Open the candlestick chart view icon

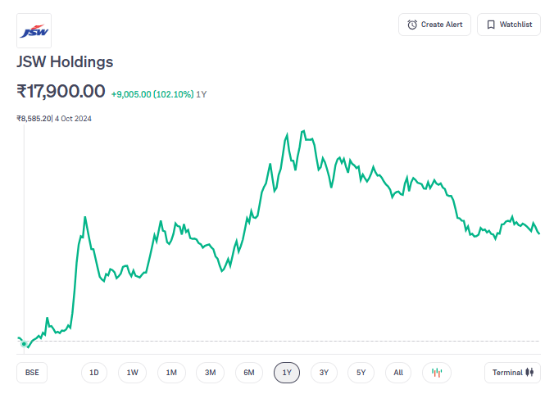tap(436, 373)
